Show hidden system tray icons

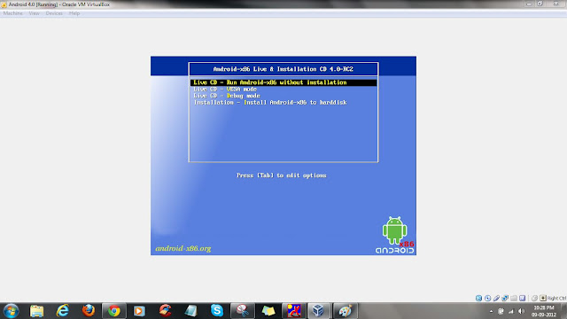pos(491,311)
